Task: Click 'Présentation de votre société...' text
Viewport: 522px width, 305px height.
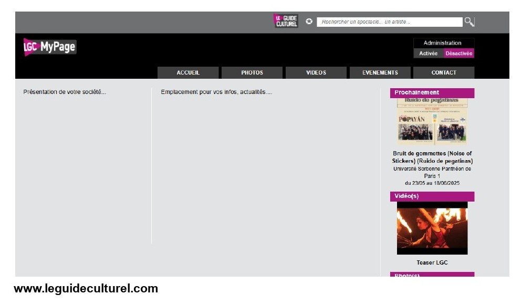Action: click(x=65, y=92)
